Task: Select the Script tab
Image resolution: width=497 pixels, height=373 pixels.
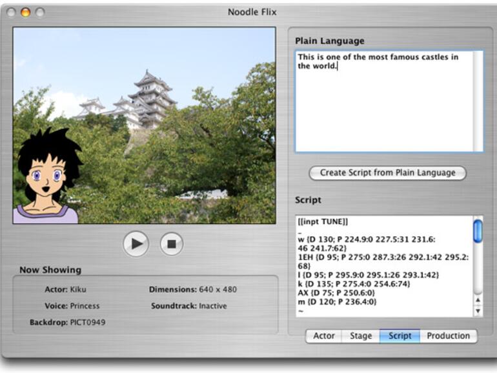Action: pyautogui.click(x=400, y=336)
